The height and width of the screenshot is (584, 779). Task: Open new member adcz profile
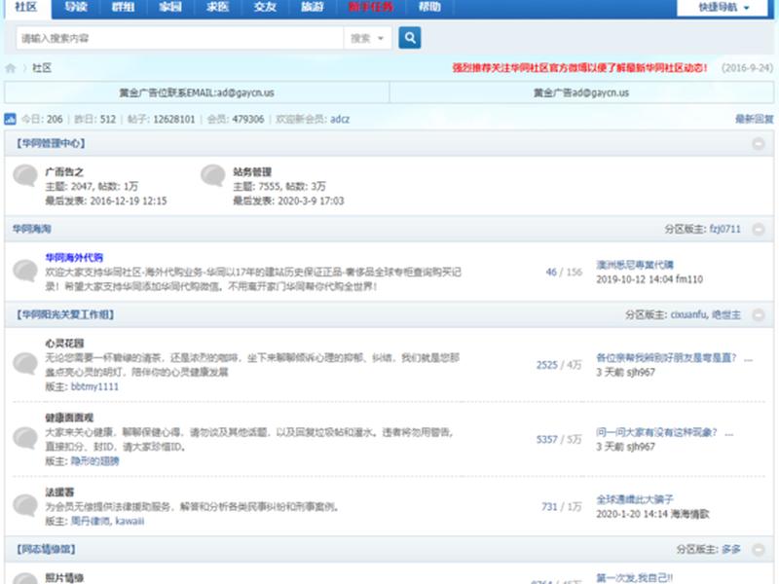[340, 119]
